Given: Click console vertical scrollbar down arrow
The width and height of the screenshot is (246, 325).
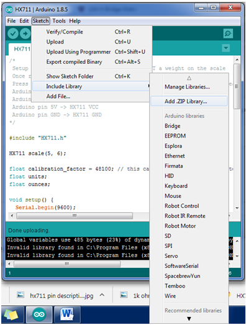Looking at the screenshot, I should point(237,256).
